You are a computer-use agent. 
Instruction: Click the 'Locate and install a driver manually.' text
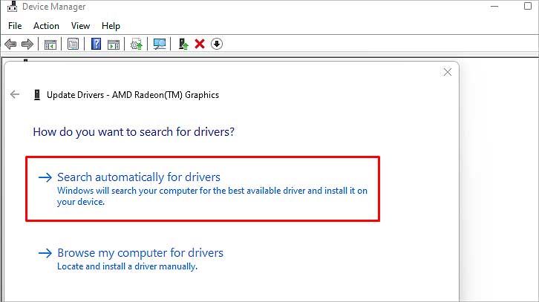click(127, 266)
